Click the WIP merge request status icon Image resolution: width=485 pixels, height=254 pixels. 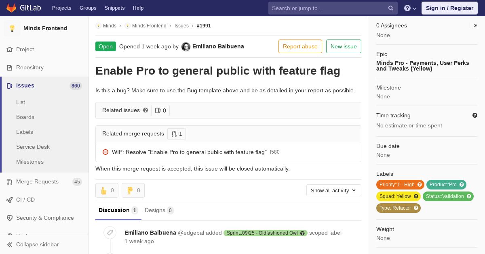(x=105, y=152)
